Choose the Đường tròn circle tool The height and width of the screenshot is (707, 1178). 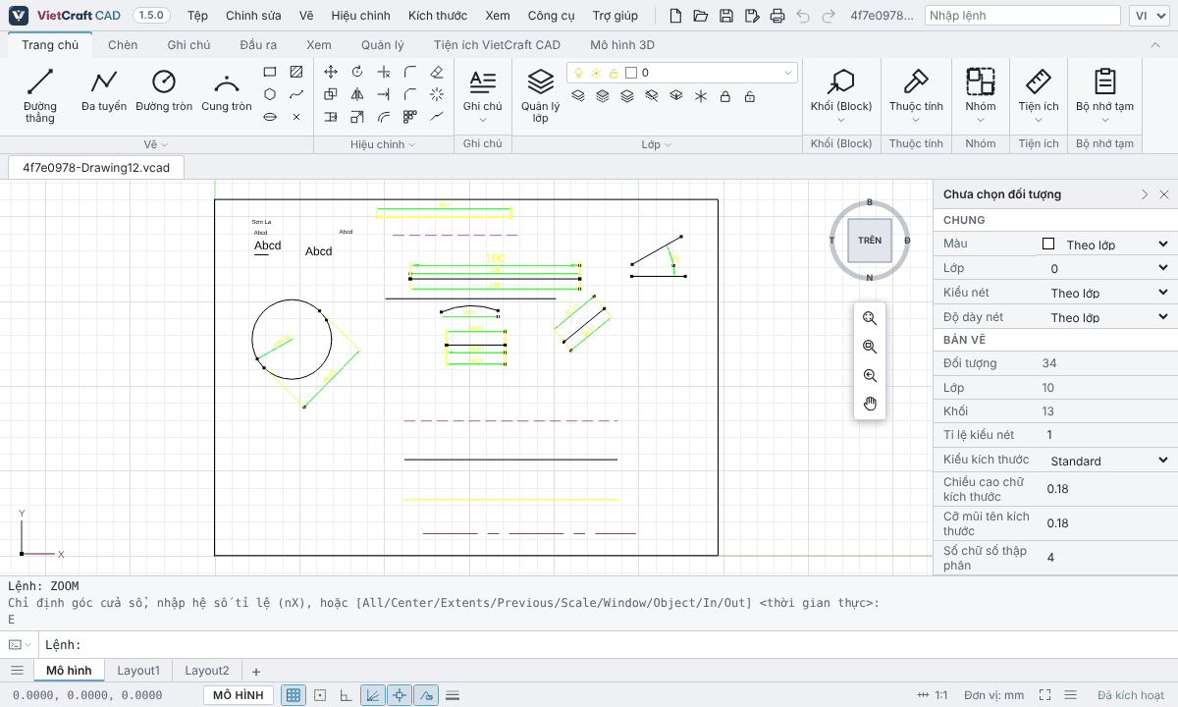coord(164,91)
